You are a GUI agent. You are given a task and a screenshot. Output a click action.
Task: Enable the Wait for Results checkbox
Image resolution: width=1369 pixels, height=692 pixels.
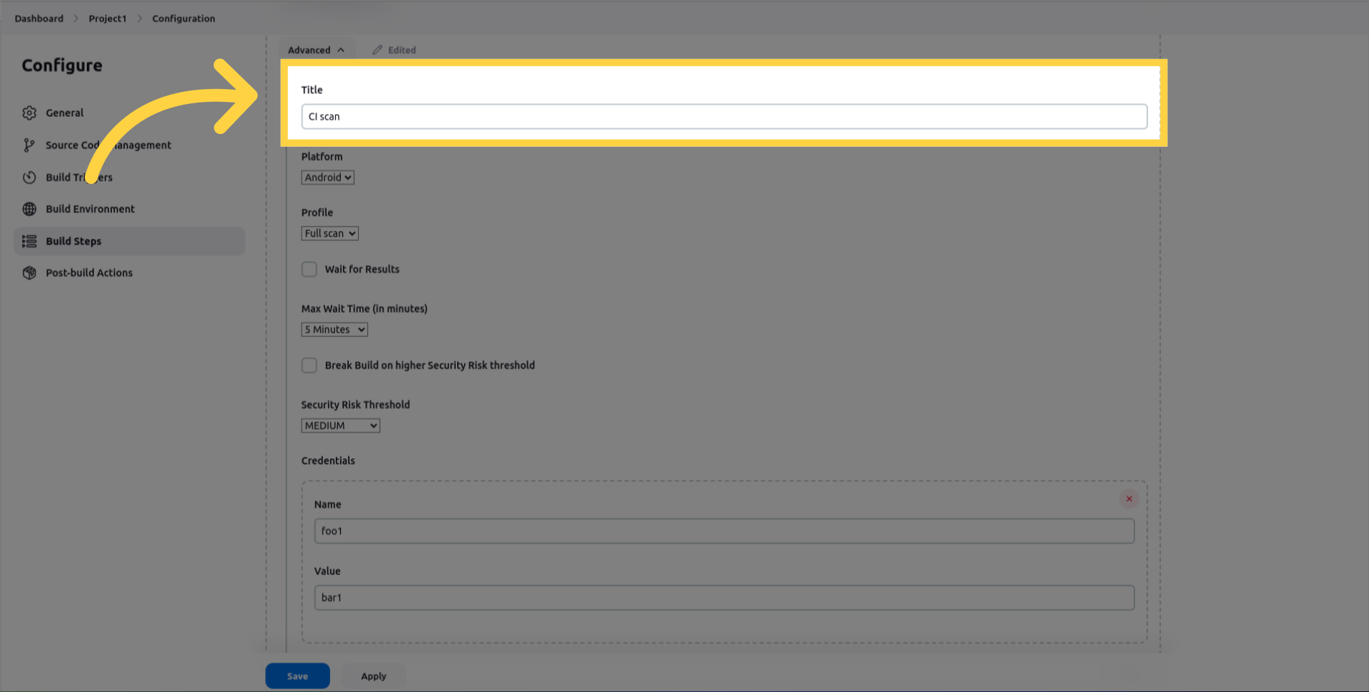(x=309, y=269)
